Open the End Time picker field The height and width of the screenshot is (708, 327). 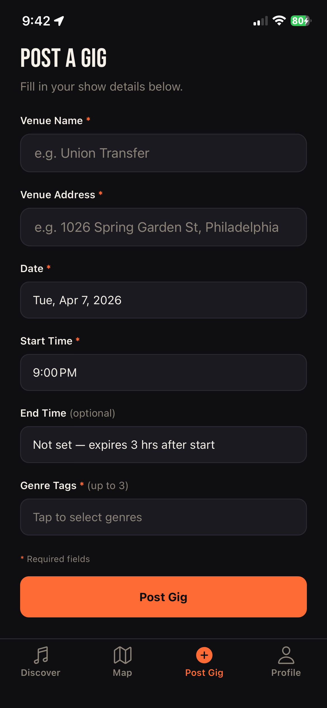[163, 445]
